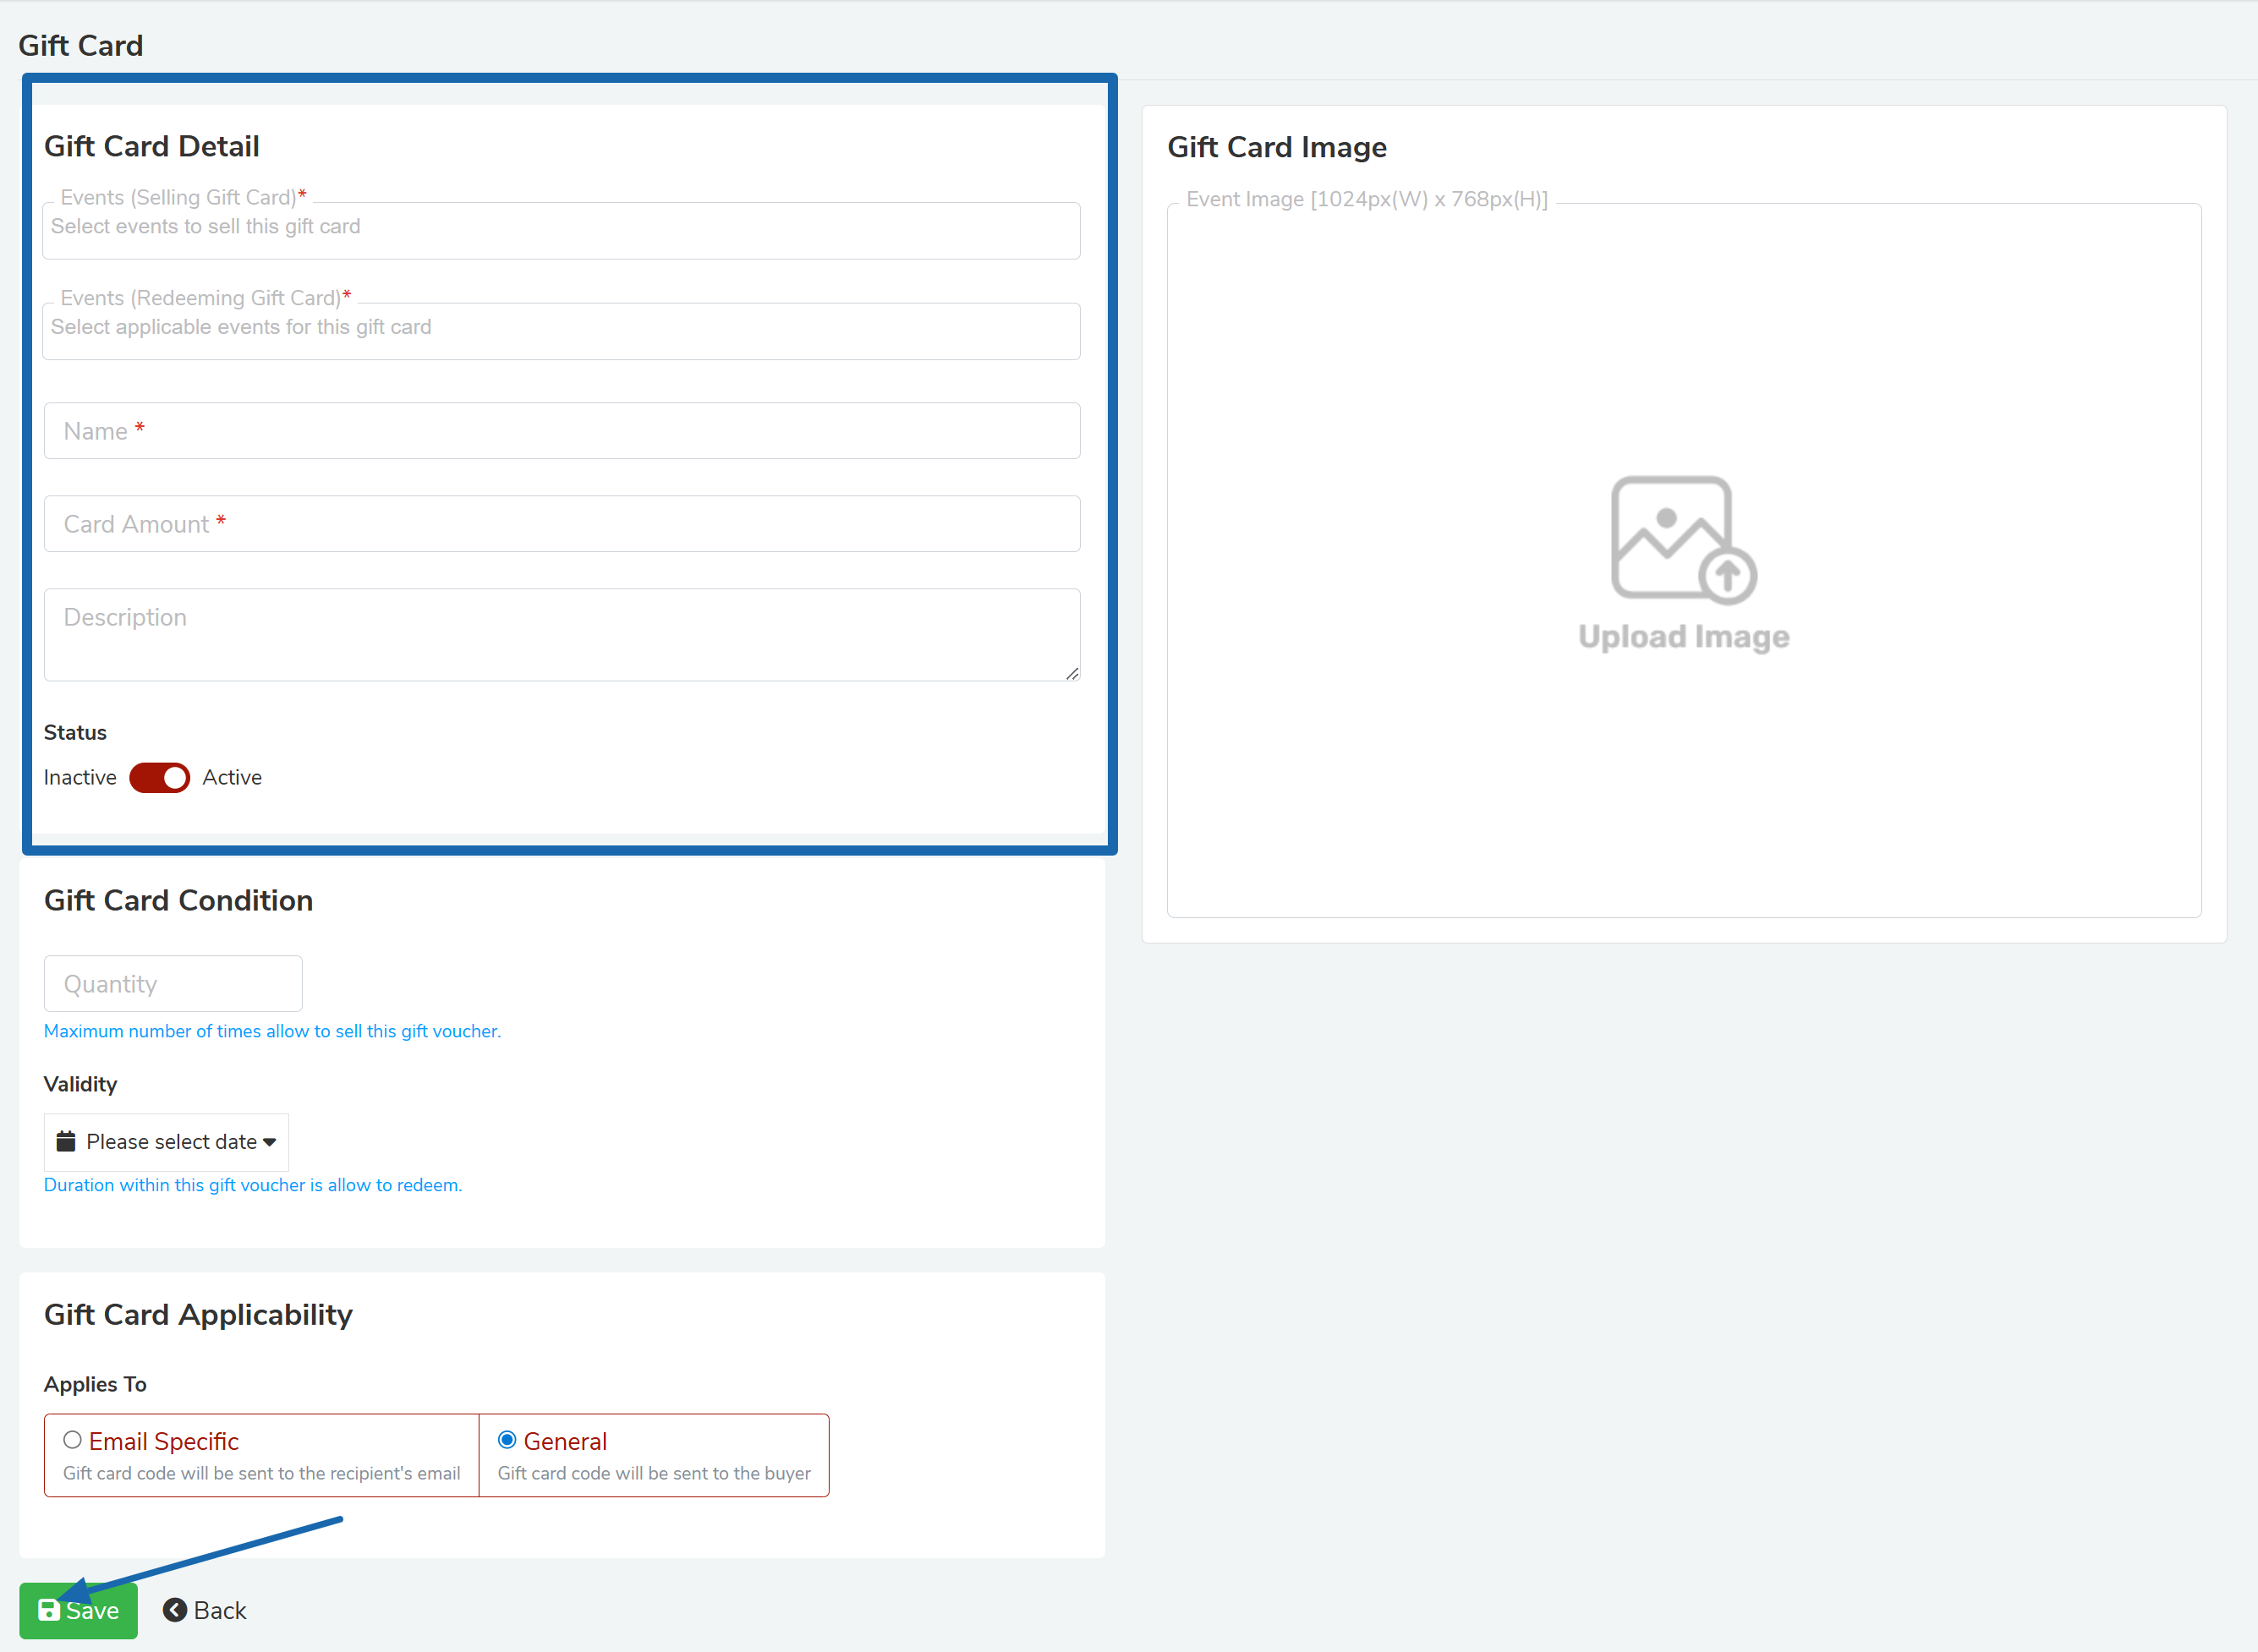Click the Description resize handle
Viewport: 2258px width, 1652px height.
[x=1072, y=674]
